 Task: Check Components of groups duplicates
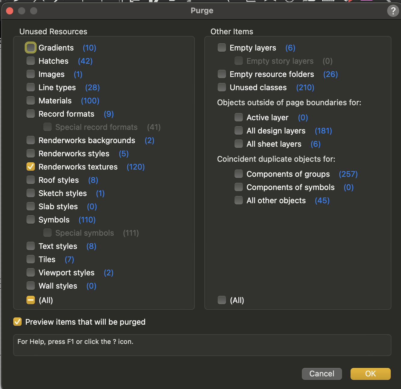pyautogui.click(x=239, y=174)
